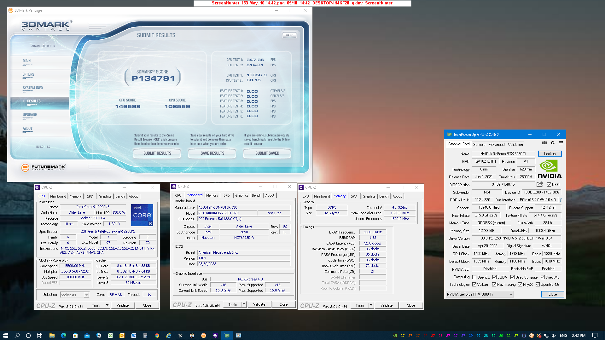Click the bus interface question mark icon
Viewport: 605px width, 340px height.
(561, 200)
